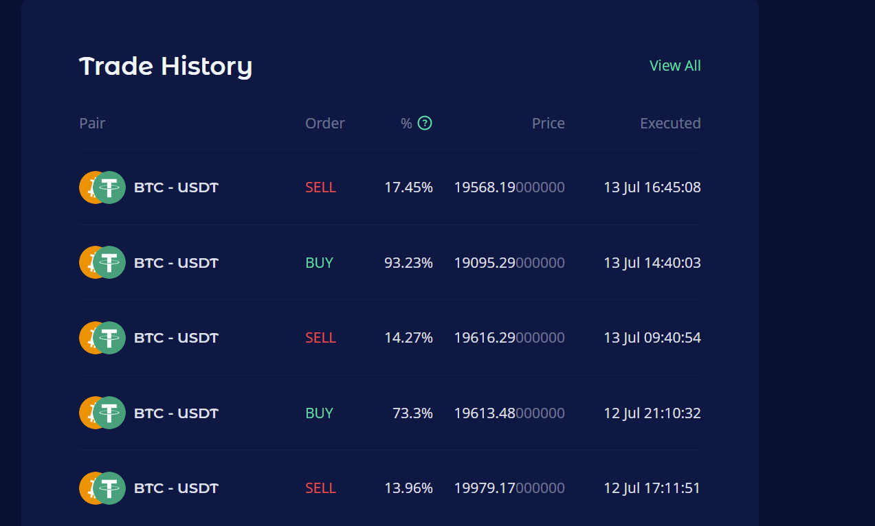Click the coin icon for the 14.27% trade
The height and width of the screenshot is (526, 875).
tap(102, 338)
